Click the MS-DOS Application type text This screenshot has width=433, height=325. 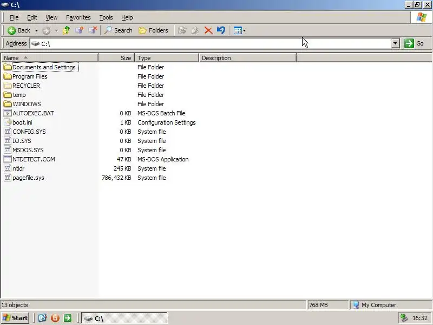[x=163, y=159]
